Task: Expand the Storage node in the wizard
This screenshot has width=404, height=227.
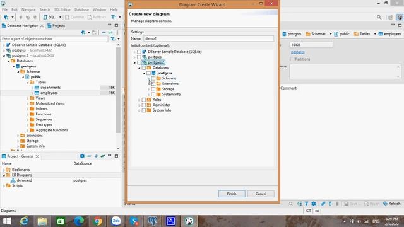Action: (x=149, y=89)
